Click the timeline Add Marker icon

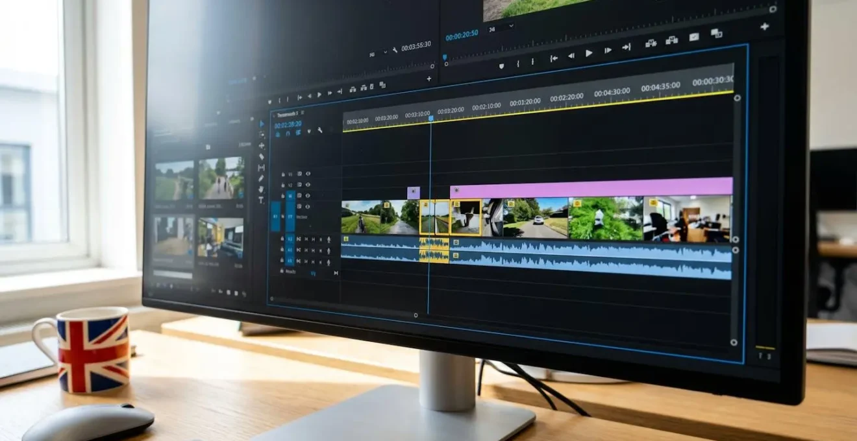tap(309, 131)
